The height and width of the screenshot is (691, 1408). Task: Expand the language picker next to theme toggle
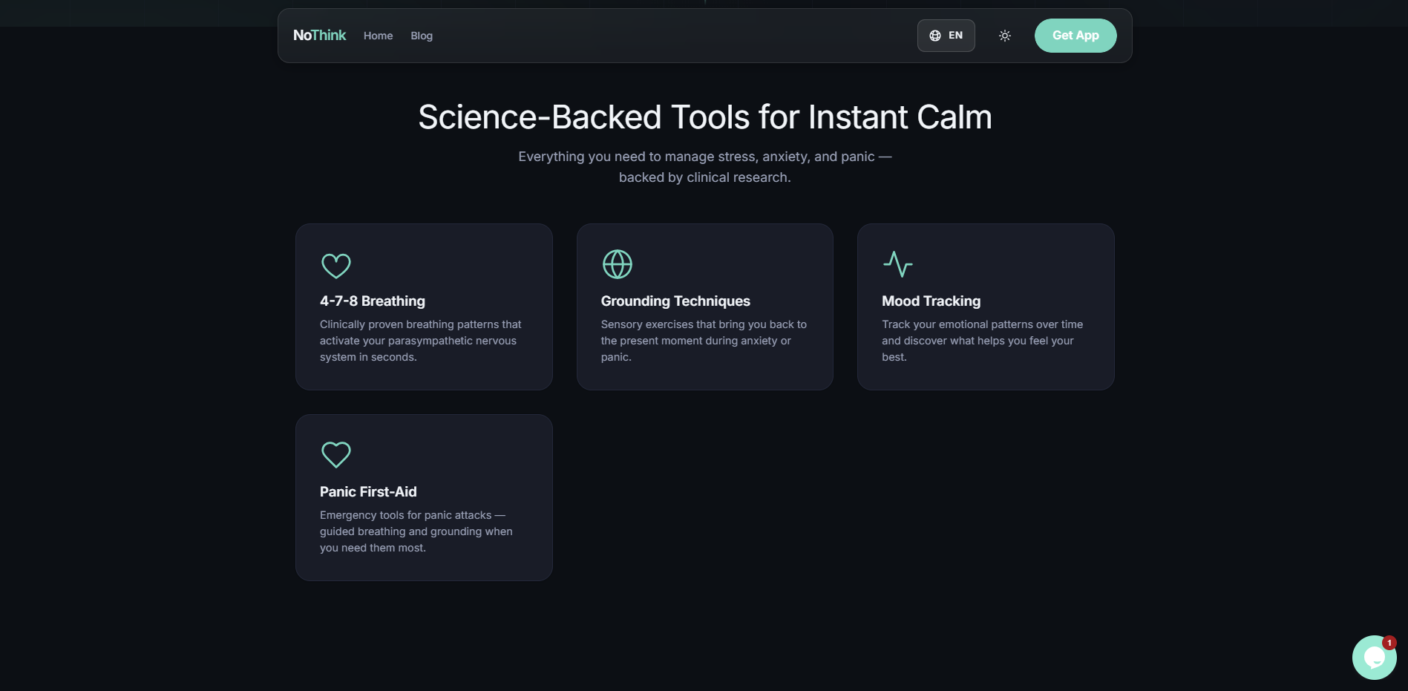(946, 35)
